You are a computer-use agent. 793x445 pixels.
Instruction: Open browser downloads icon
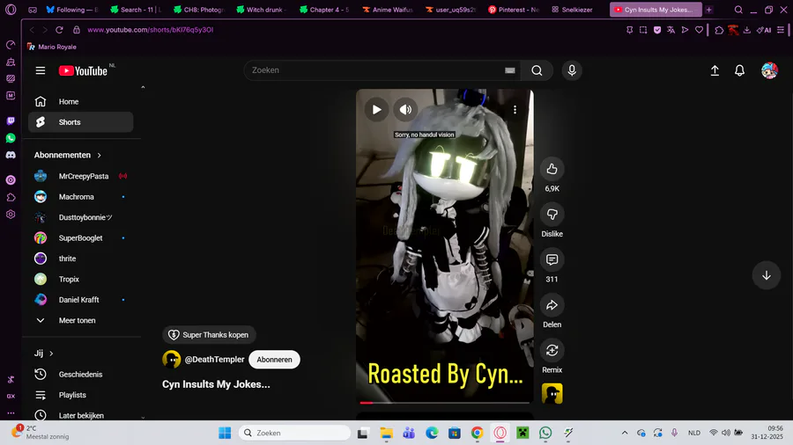tap(746, 30)
